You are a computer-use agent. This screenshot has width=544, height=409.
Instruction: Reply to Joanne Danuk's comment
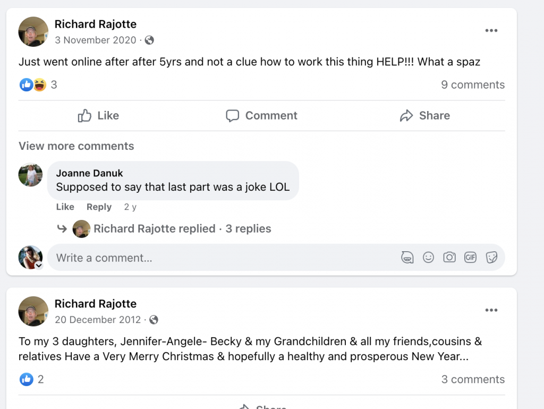pos(99,207)
